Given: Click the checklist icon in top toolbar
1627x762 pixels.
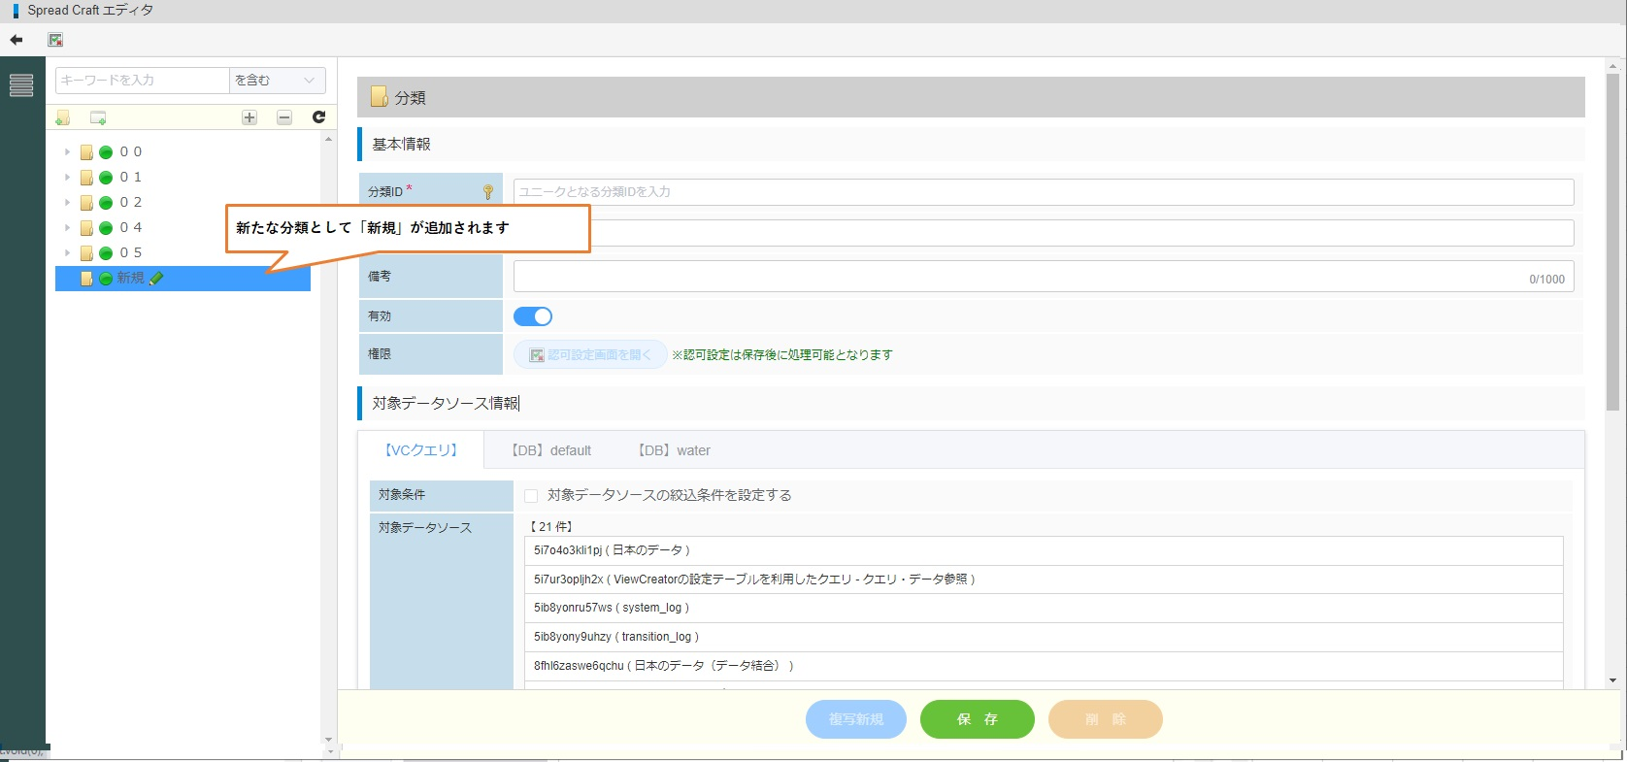Looking at the screenshot, I should [x=55, y=40].
